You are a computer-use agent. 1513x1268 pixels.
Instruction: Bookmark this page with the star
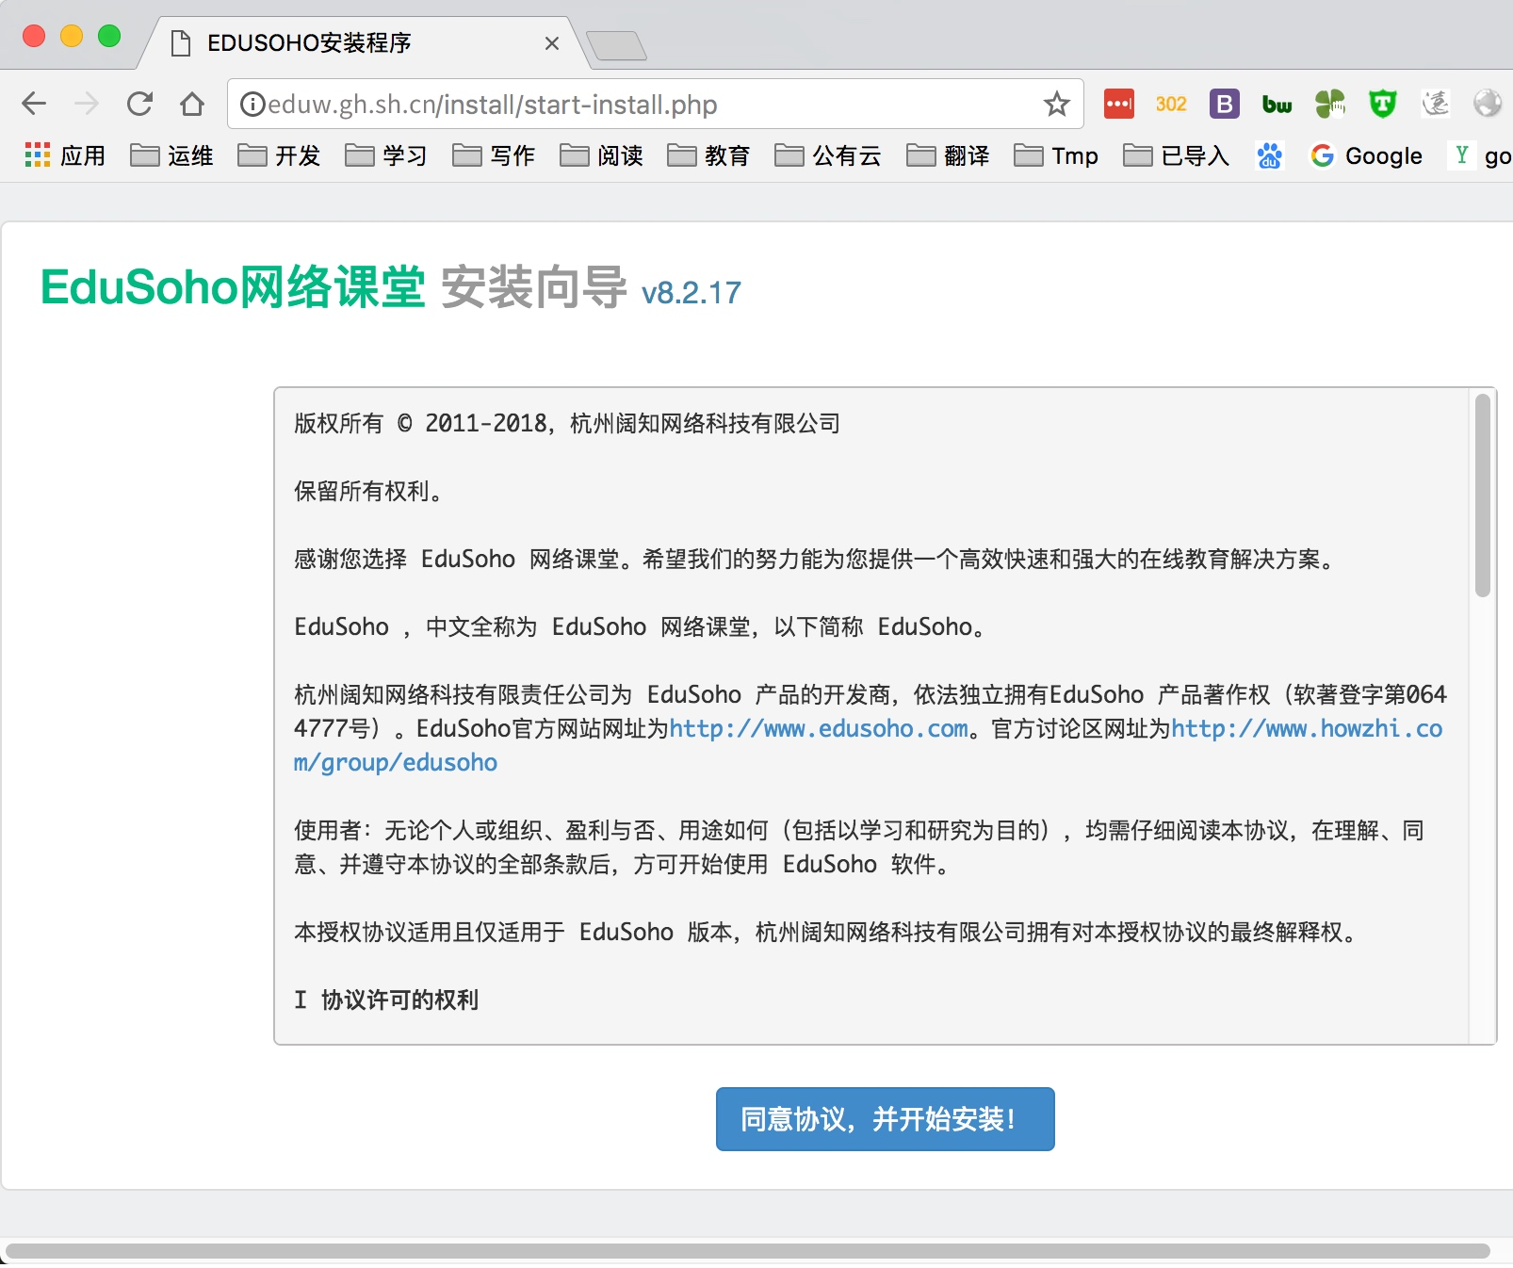point(1055,104)
